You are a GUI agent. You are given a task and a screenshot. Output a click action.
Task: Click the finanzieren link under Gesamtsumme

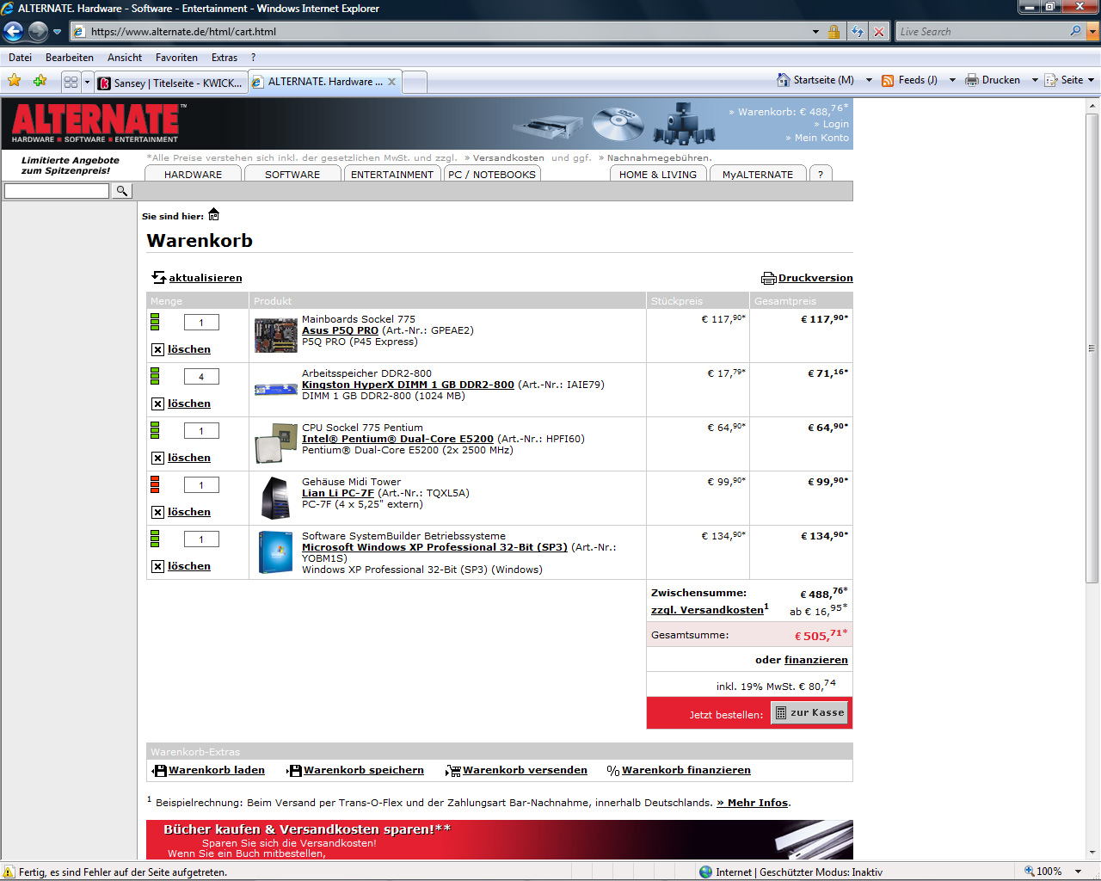(x=815, y=660)
